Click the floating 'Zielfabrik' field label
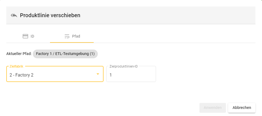 point(17,66)
